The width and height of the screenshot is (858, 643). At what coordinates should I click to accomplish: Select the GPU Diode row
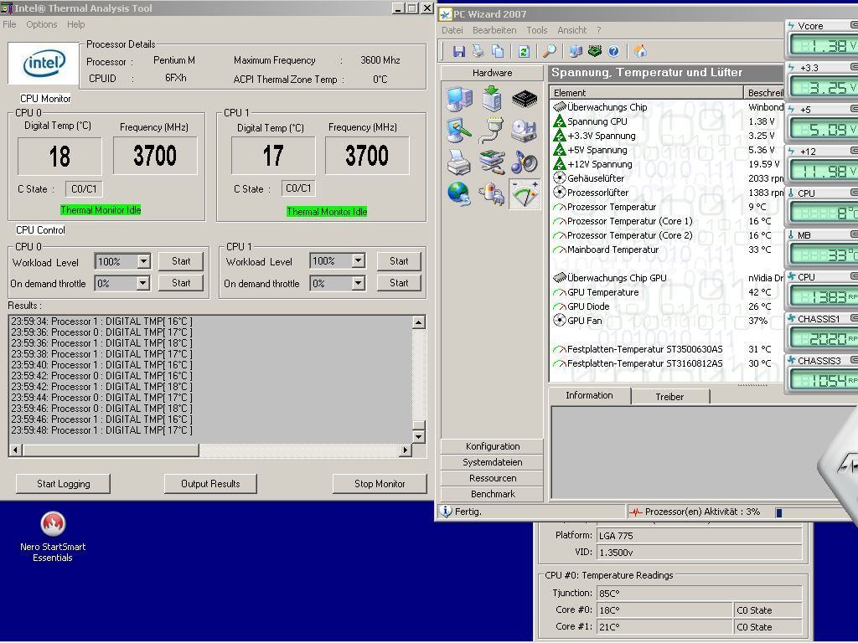pyautogui.click(x=666, y=306)
